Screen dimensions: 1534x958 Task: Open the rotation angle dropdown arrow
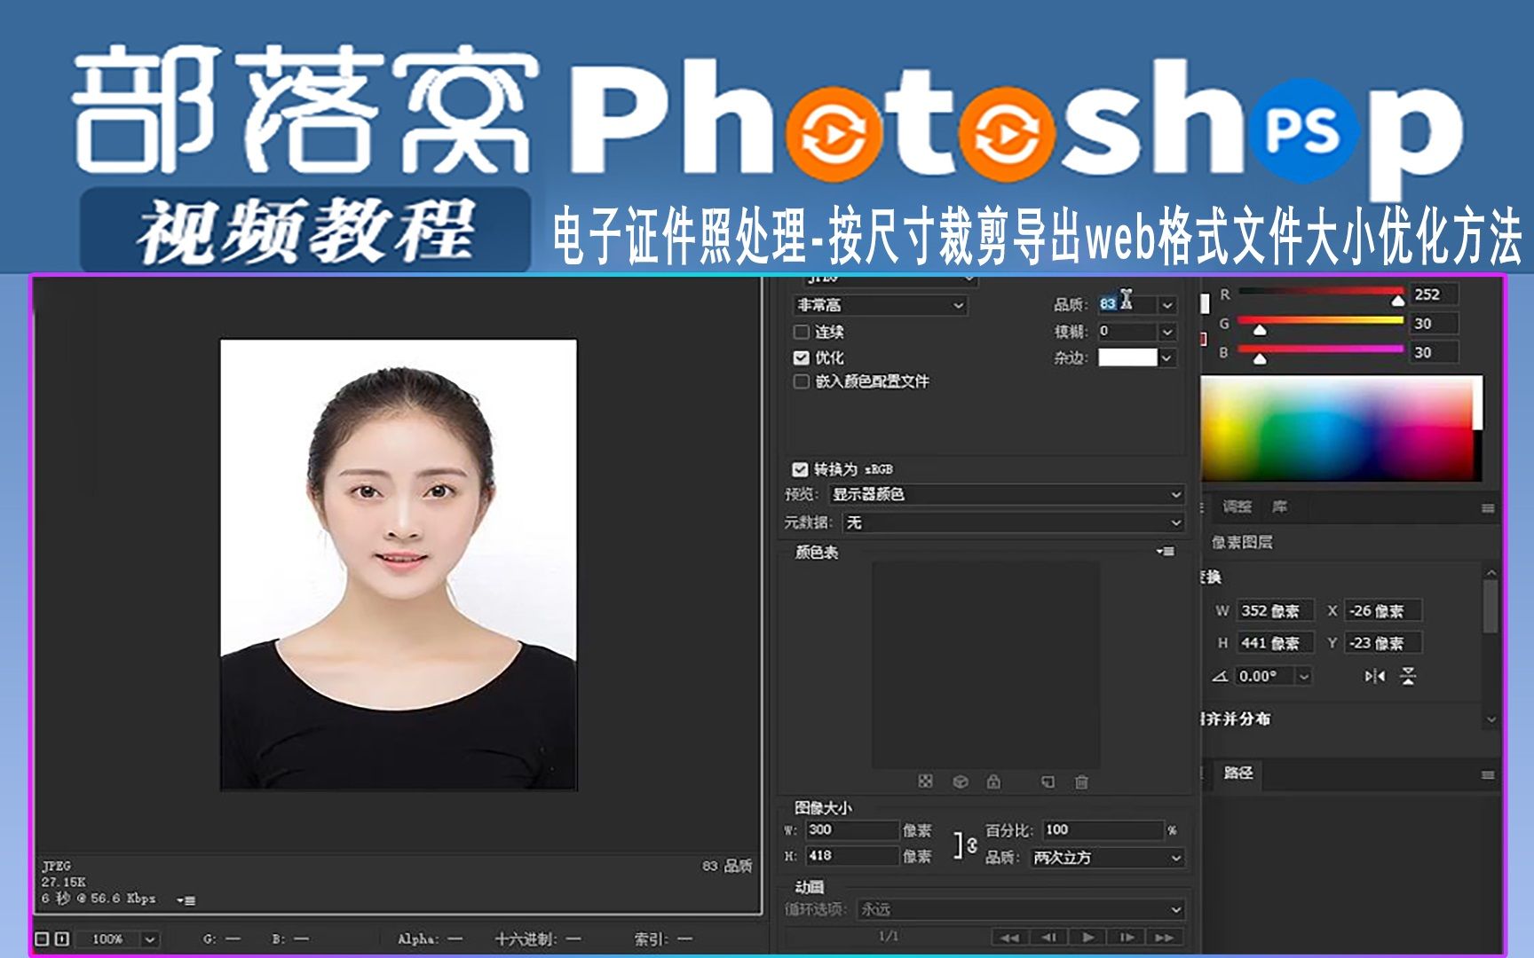[x=1303, y=676]
